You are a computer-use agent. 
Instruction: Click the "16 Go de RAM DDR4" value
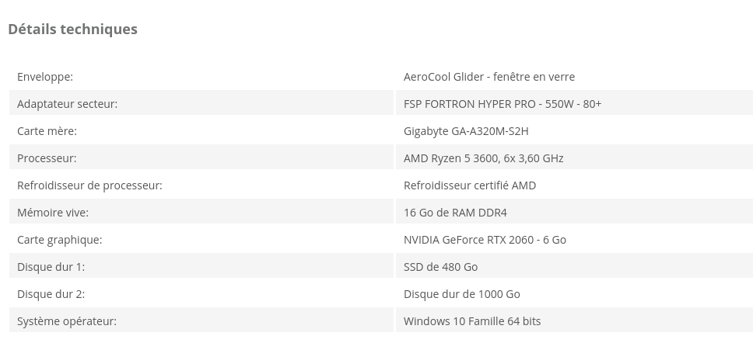tap(455, 213)
